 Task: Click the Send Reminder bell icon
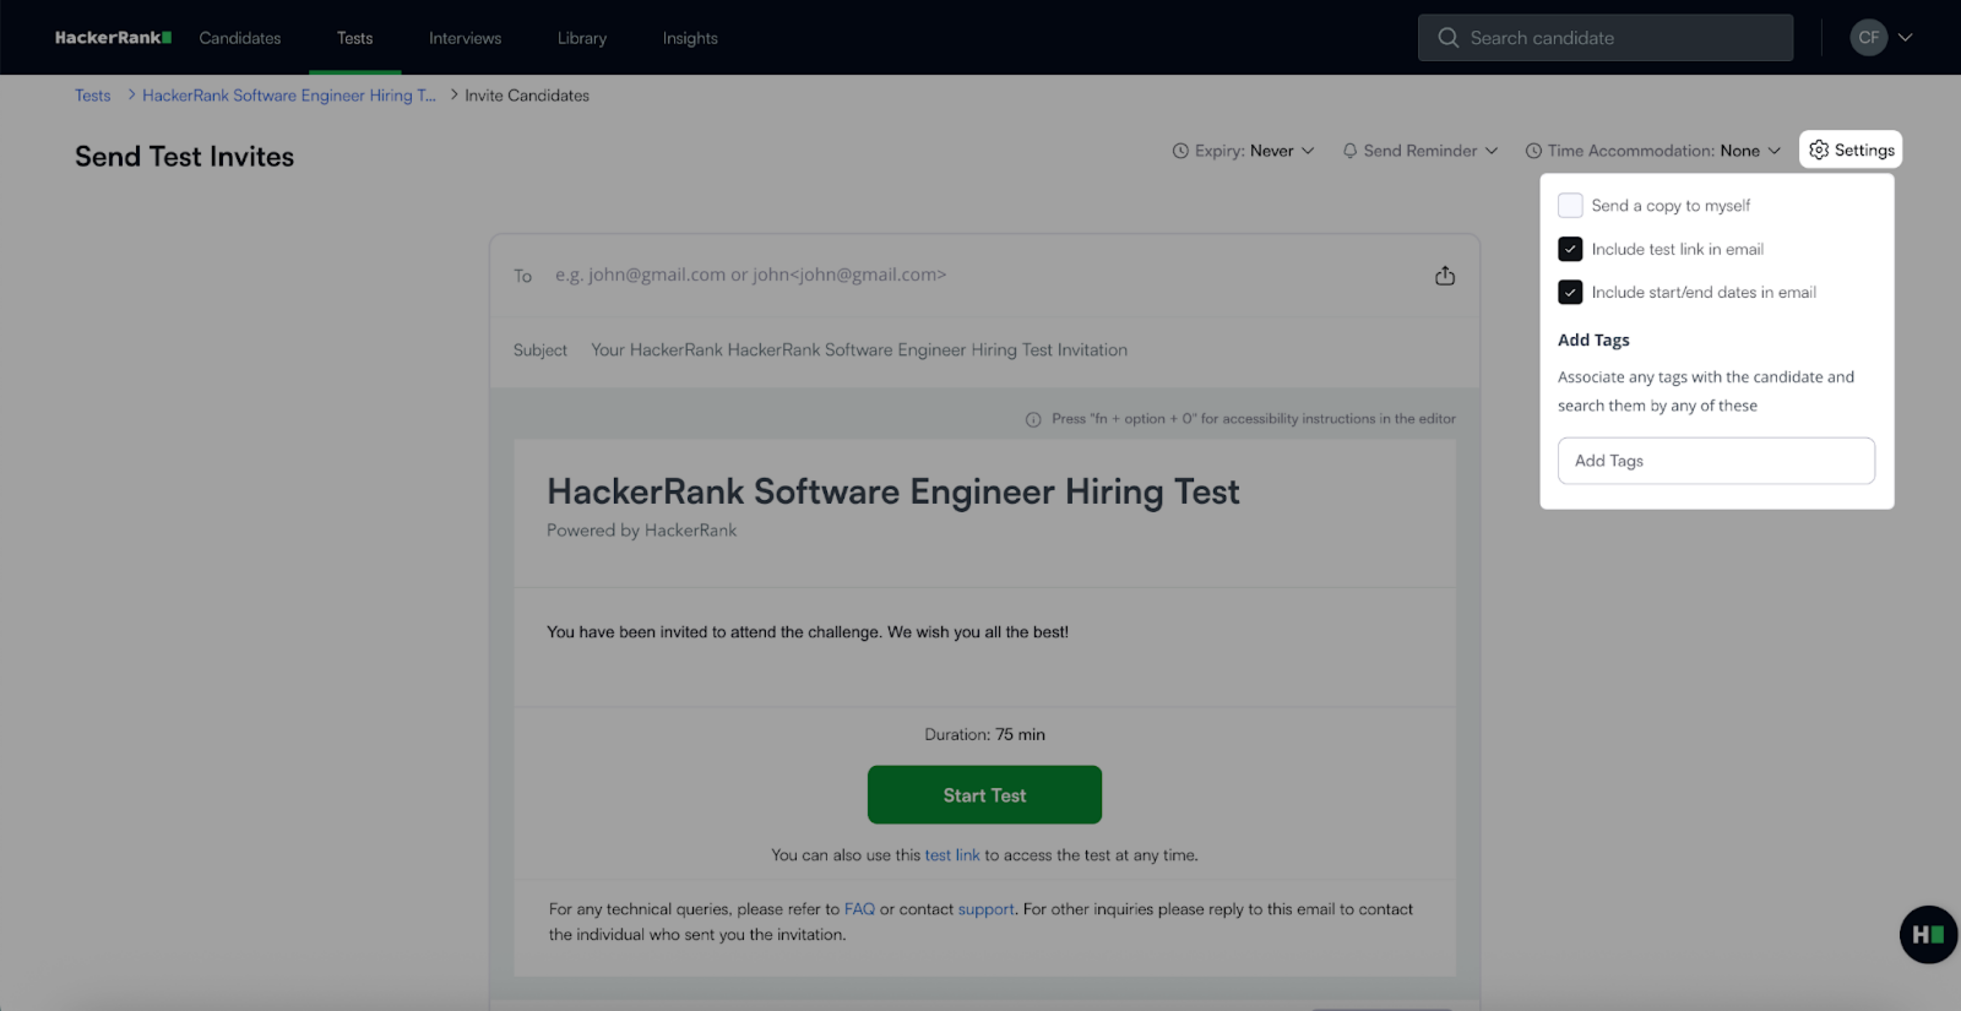click(x=1349, y=151)
